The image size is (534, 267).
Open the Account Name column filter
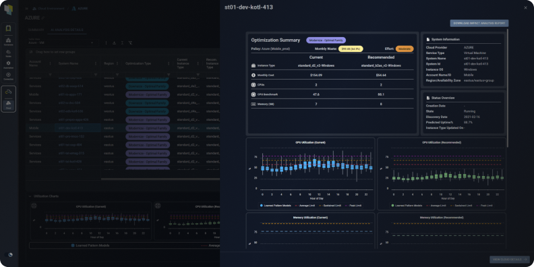coord(51,75)
